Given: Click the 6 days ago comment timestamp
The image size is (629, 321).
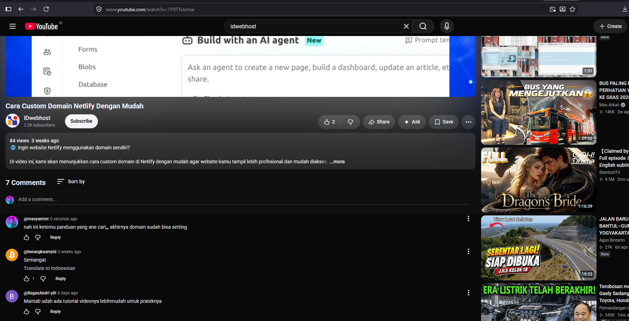Looking at the screenshot, I should point(68,293).
